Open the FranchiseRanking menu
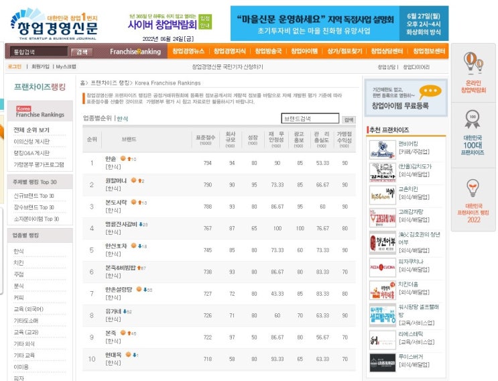Screen dimensions: 498x381 (x=135, y=52)
